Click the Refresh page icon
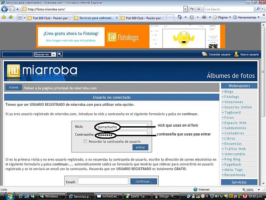 (192, 9)
